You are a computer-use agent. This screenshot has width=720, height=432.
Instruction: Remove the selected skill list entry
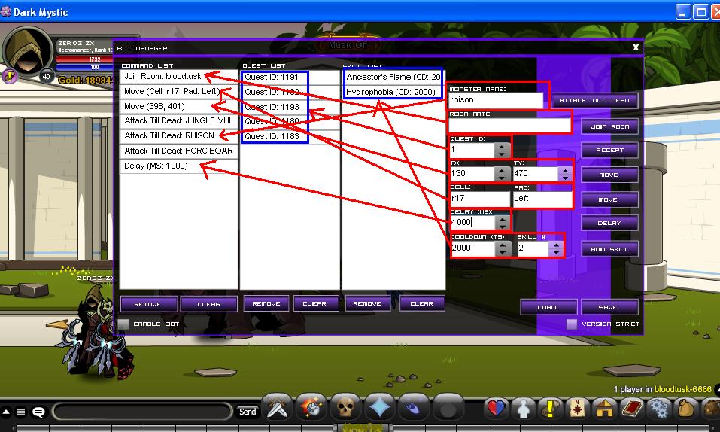(368, 303)
